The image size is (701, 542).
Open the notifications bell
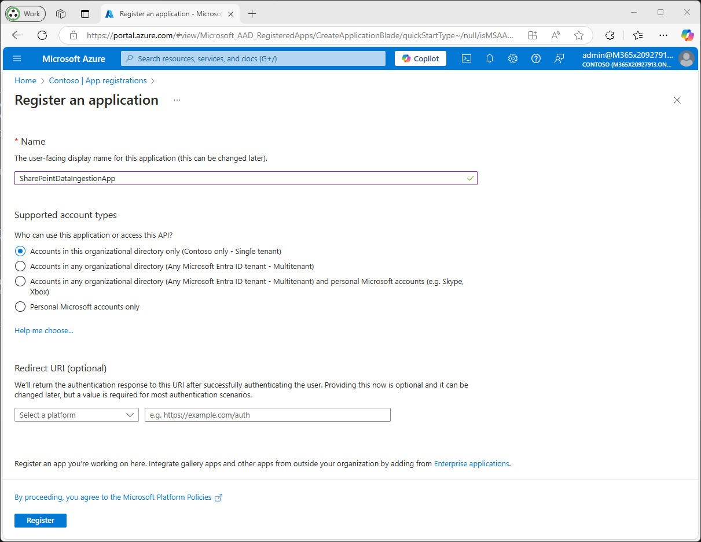coord(490,58)
